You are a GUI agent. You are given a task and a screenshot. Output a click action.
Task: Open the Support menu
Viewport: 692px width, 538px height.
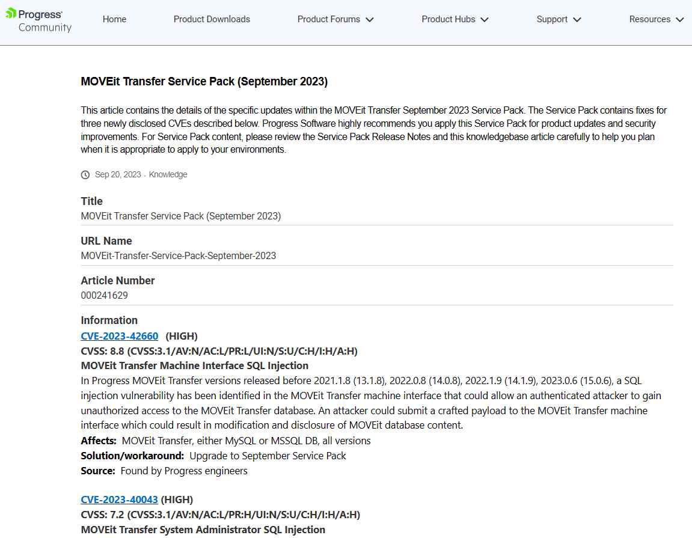[x=559, y=19]
